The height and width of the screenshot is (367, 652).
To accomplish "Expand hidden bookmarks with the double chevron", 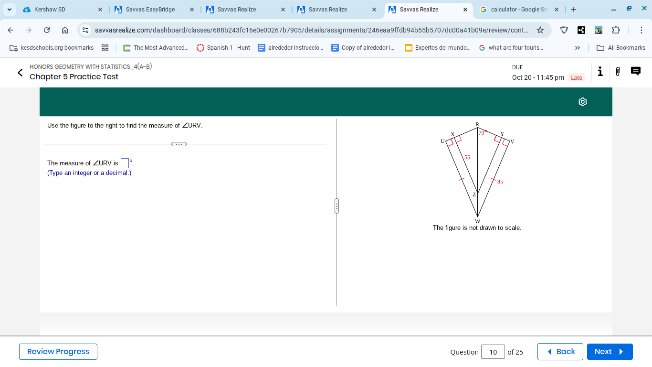I will (x=578, y=47).
